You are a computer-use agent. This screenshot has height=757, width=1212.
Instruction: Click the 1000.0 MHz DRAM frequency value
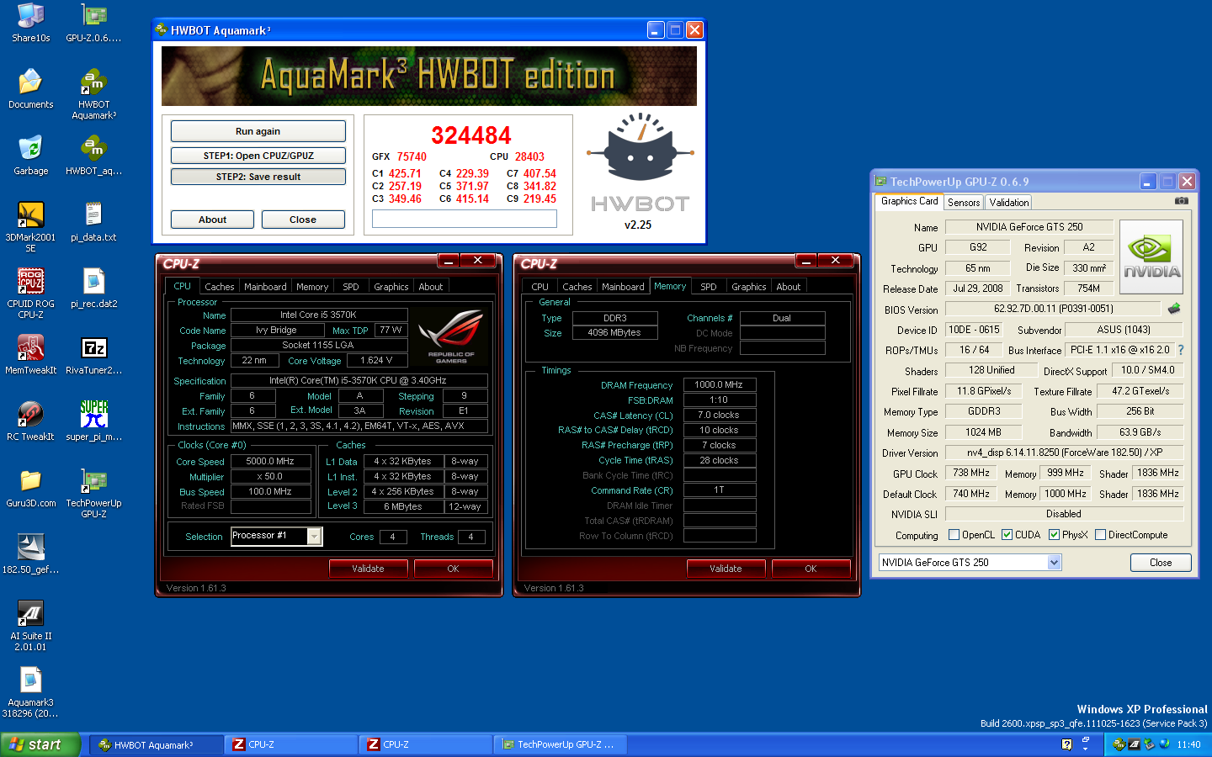click(x=719, y=384)
